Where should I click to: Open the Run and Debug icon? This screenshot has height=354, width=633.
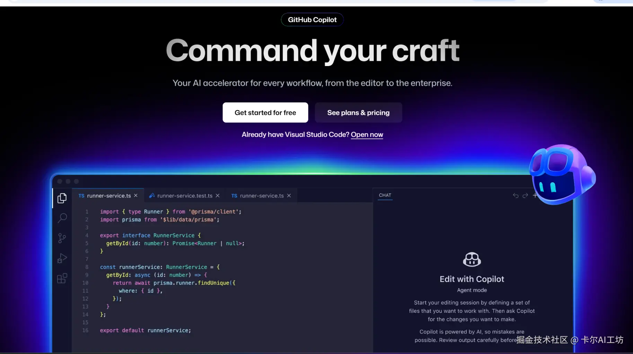click(x=62, y=258)
